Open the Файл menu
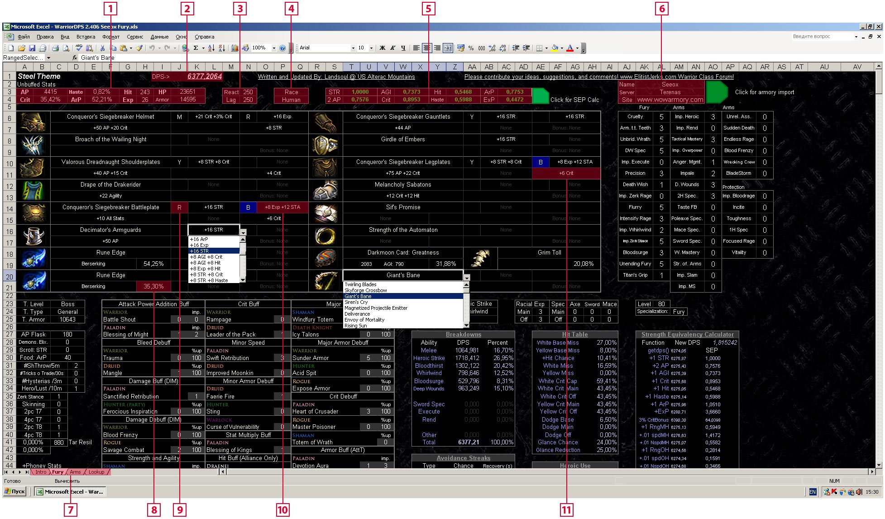Viewport: 885px width, 519px height. [24, 37]
